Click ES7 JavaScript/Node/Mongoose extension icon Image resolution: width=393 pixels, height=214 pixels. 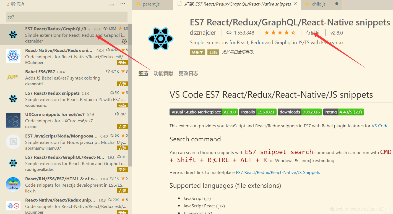click(x=13, y=142)
